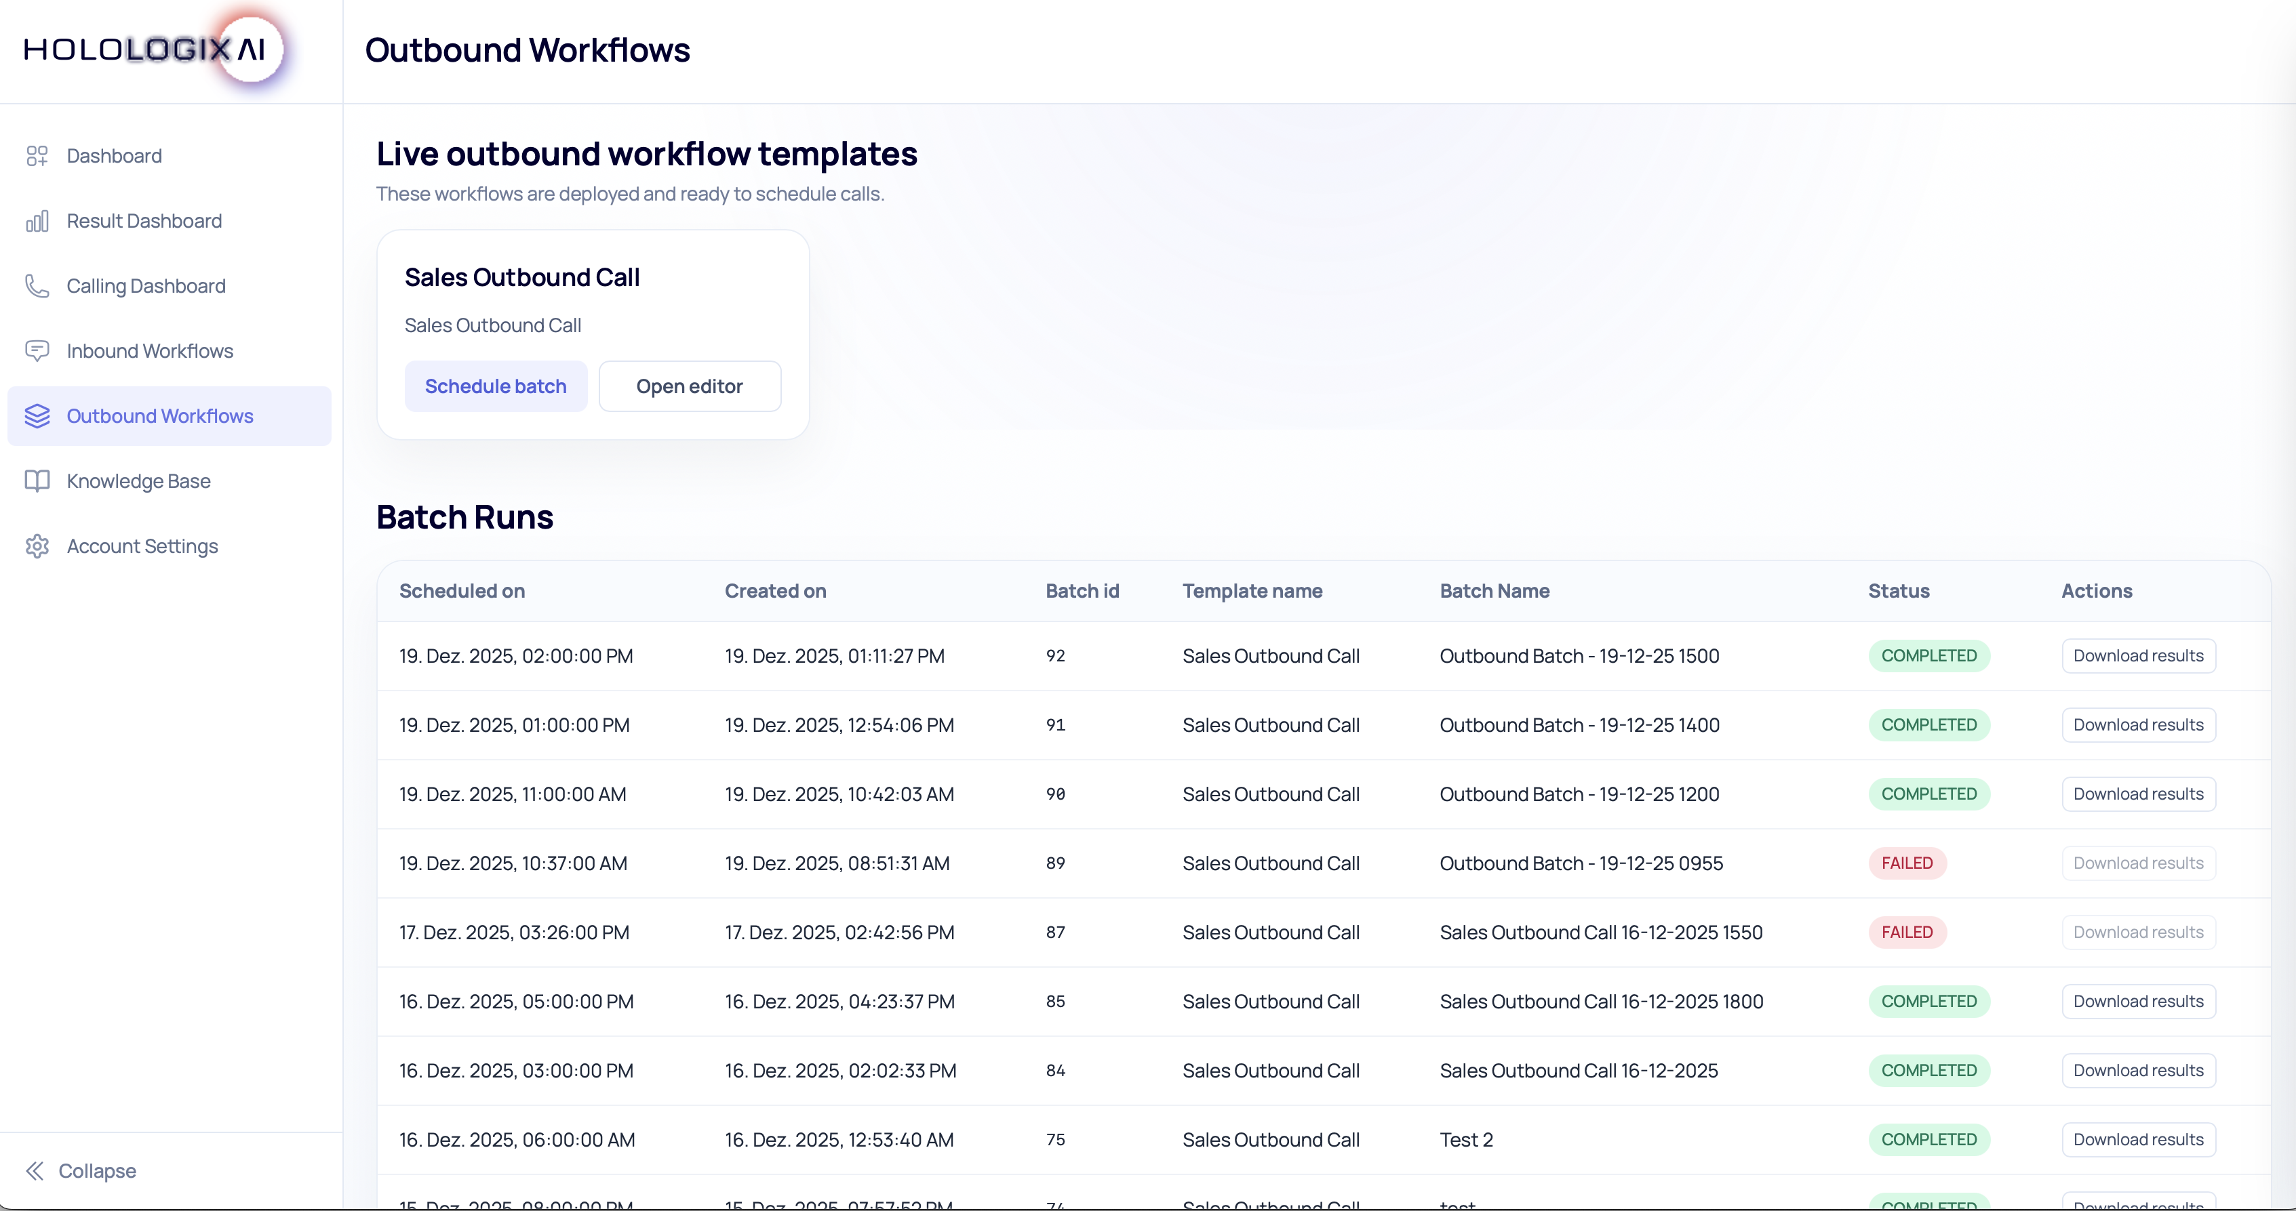
Task: Click the Inbound Workflows chat bubble icon
Action: [37, 351]
